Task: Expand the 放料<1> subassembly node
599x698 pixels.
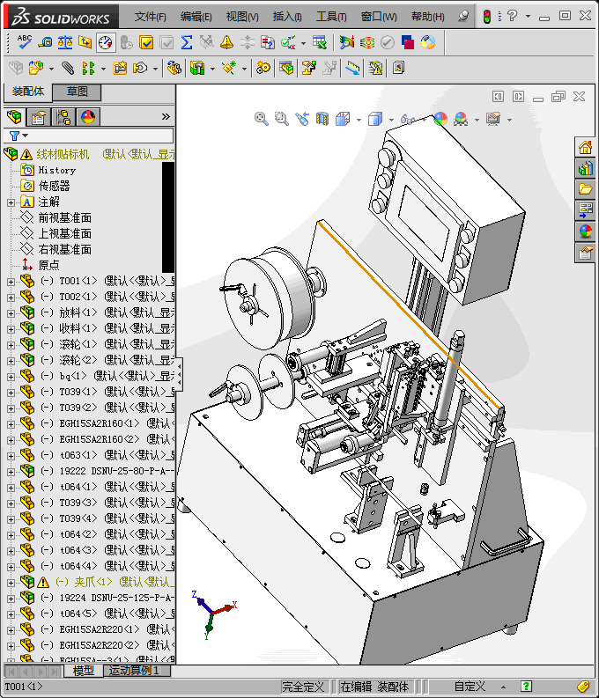Action: click(11, 313)
